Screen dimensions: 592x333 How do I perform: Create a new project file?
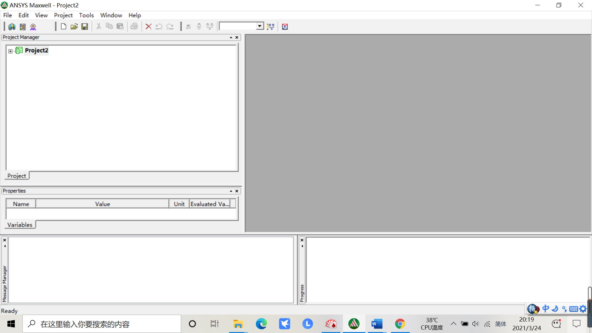tap(64, 27)
